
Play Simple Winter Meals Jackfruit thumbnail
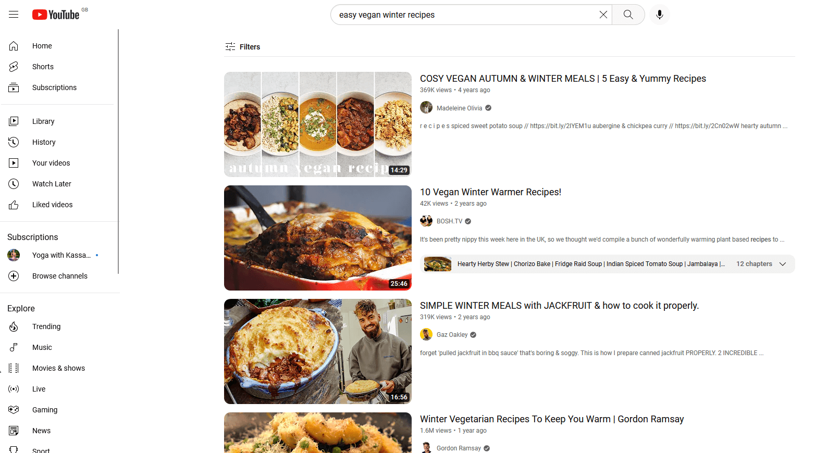(x=318, y=351)
